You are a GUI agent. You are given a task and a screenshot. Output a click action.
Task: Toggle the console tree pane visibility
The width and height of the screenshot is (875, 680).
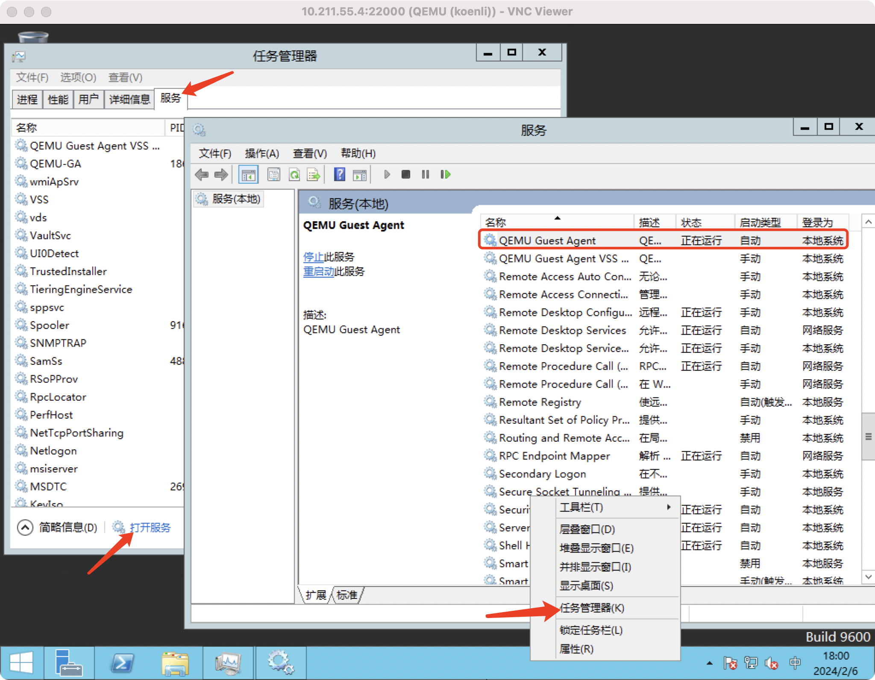tap(248, 174)
